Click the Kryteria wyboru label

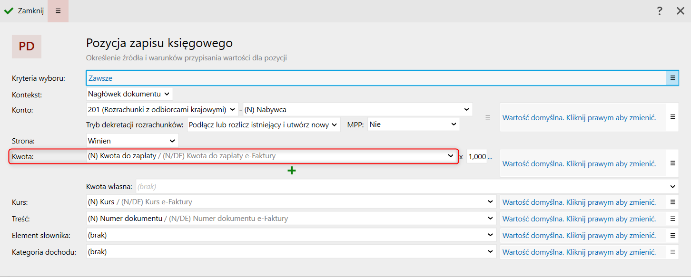pyautogui.click(x=39, y=78)
